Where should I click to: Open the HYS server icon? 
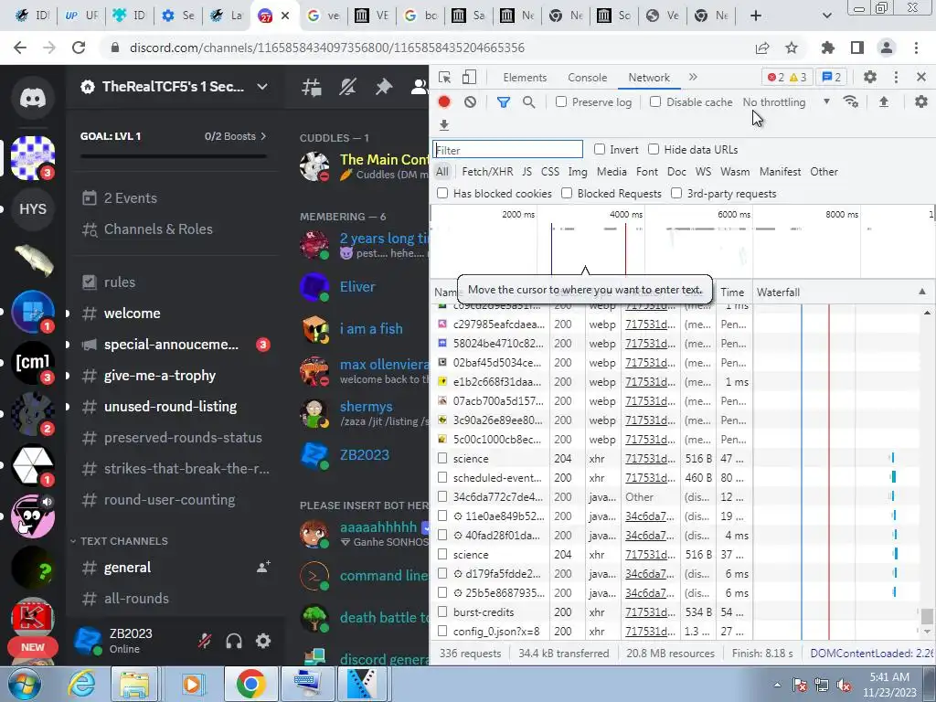33,209
